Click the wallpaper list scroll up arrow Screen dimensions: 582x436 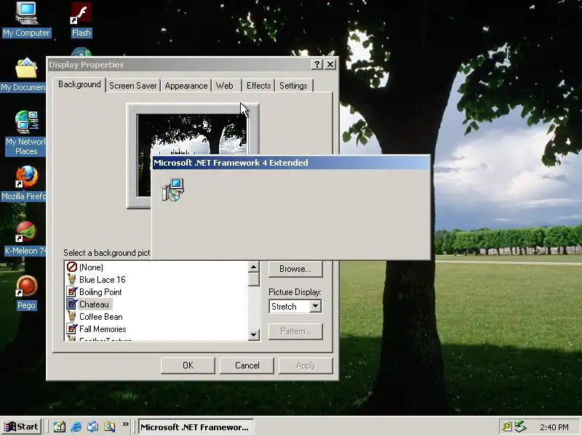click(x=253, y=267)
